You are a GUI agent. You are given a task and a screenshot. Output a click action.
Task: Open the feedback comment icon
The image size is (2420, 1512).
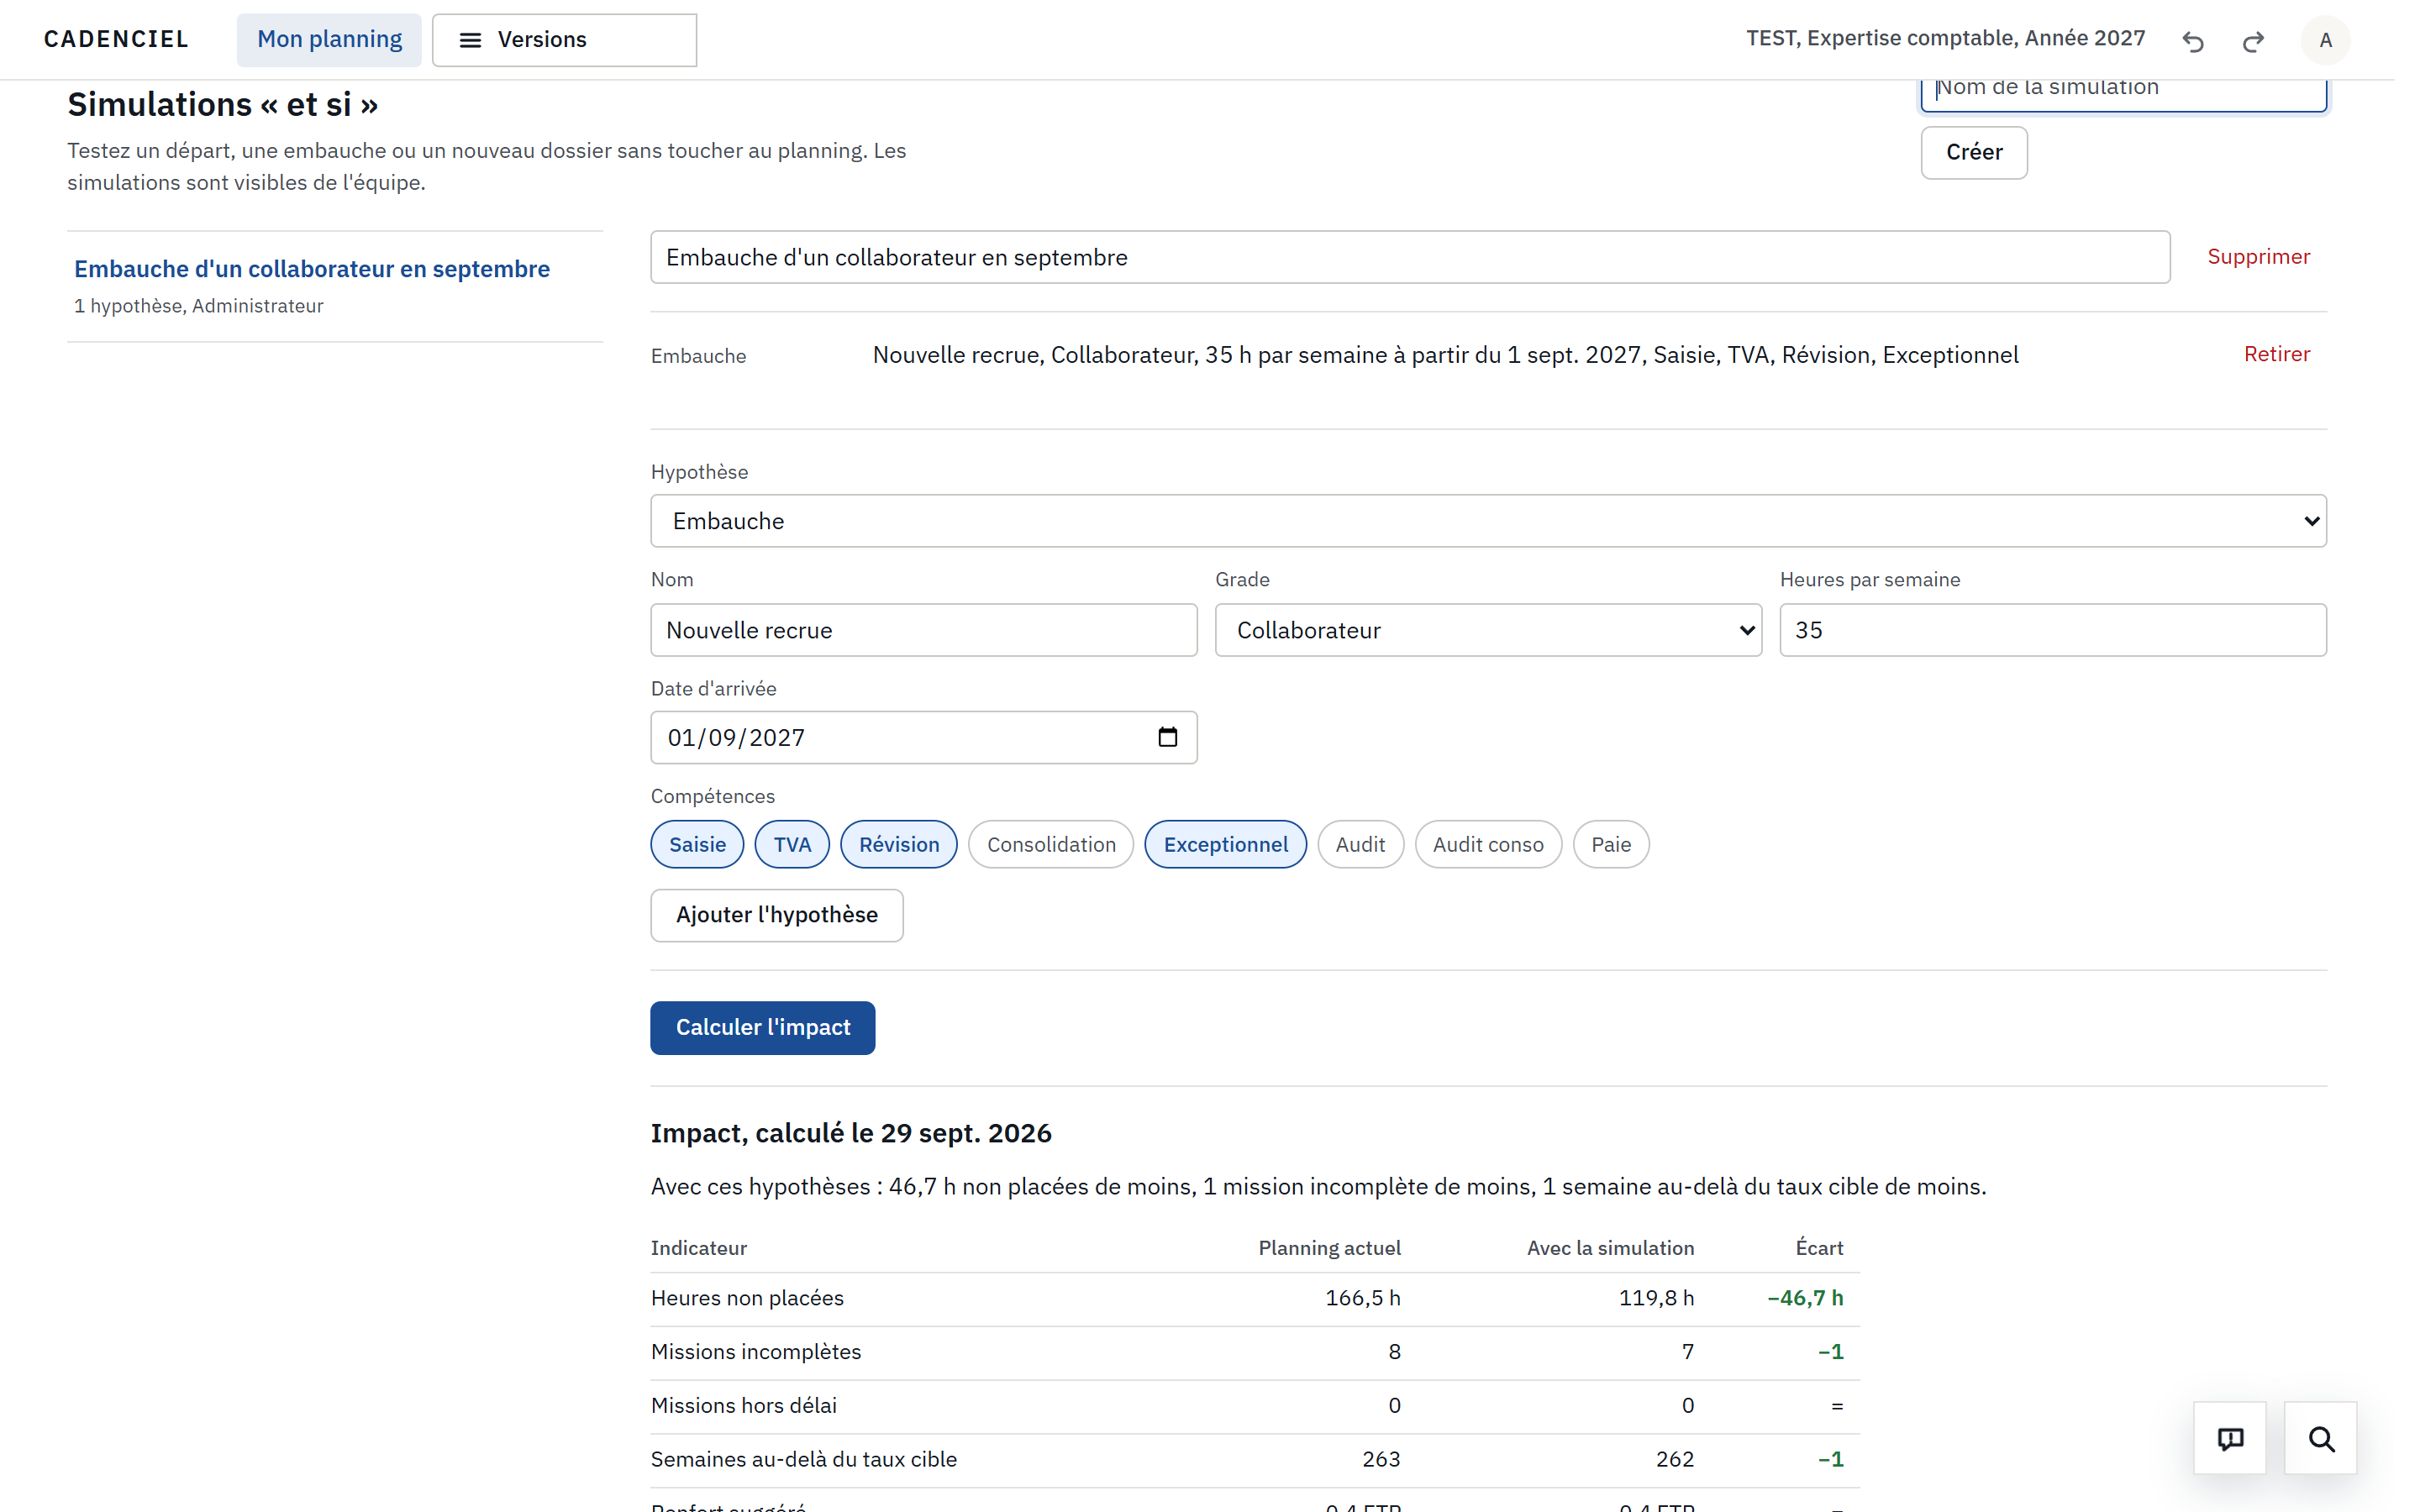tap(2230, 1438)
